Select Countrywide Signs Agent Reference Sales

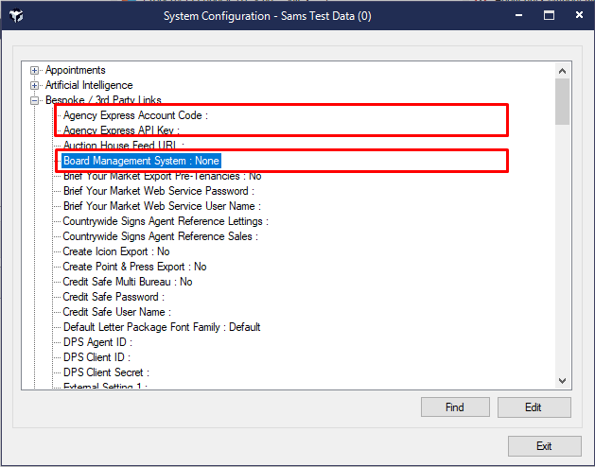tap(160, 236)
